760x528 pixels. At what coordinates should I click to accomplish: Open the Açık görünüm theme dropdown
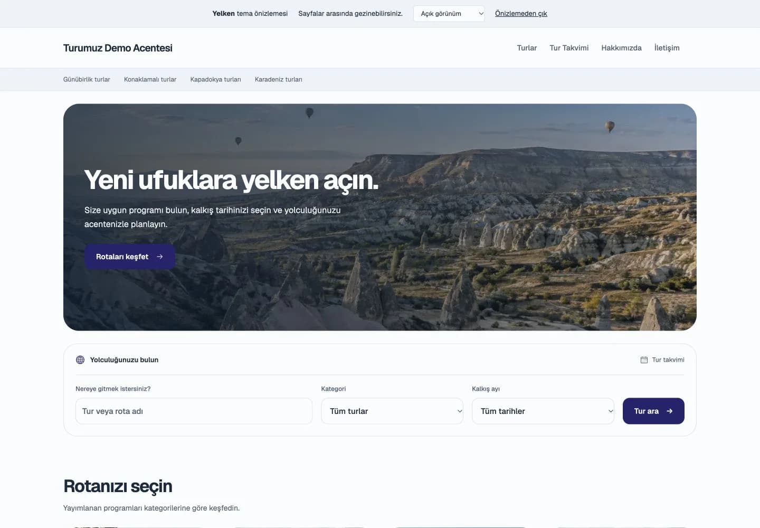click(449, 14)
